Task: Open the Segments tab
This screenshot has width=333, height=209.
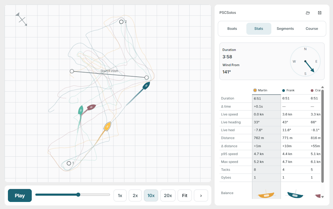Action: pos(285,29)
